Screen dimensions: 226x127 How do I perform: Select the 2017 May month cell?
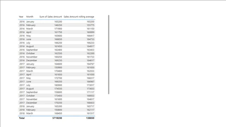click(x=29, y=78)
